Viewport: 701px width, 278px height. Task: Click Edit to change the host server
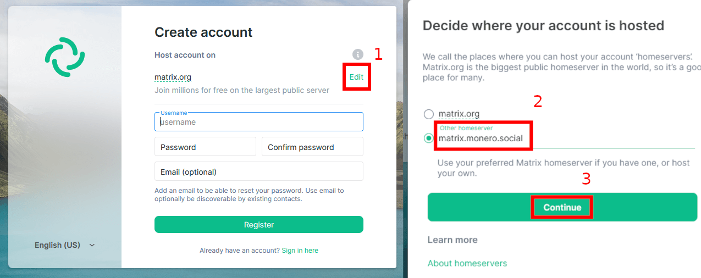coord(356,77)
